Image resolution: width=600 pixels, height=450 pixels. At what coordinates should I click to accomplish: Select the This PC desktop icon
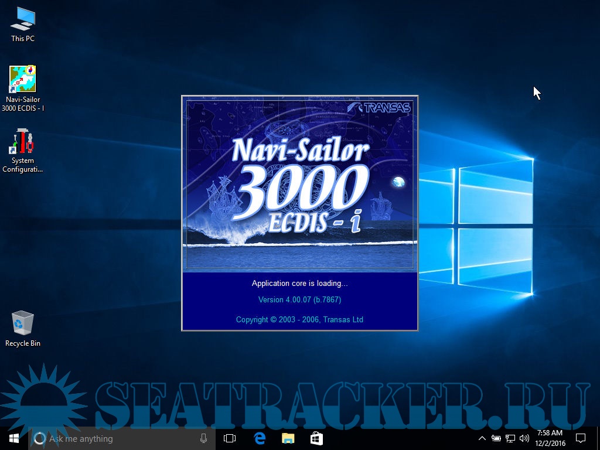tap(22, 19)
